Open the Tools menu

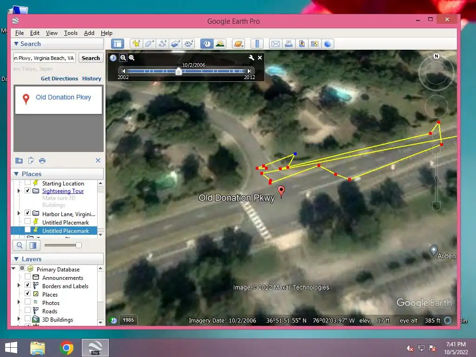(71, 33)
